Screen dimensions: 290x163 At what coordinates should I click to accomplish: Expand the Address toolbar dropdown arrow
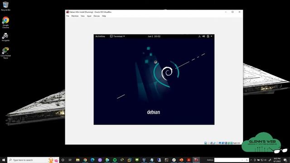point(242,160)
